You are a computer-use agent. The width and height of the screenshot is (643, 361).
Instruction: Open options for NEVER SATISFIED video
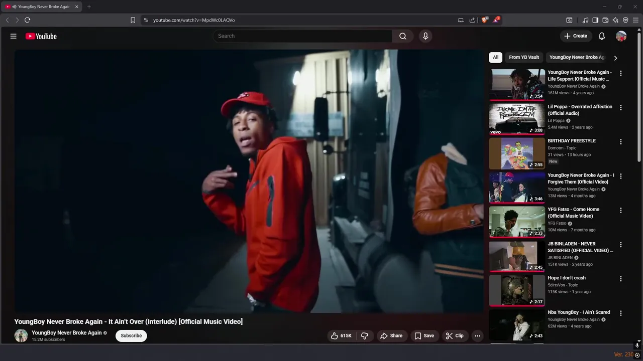(621, 245)
